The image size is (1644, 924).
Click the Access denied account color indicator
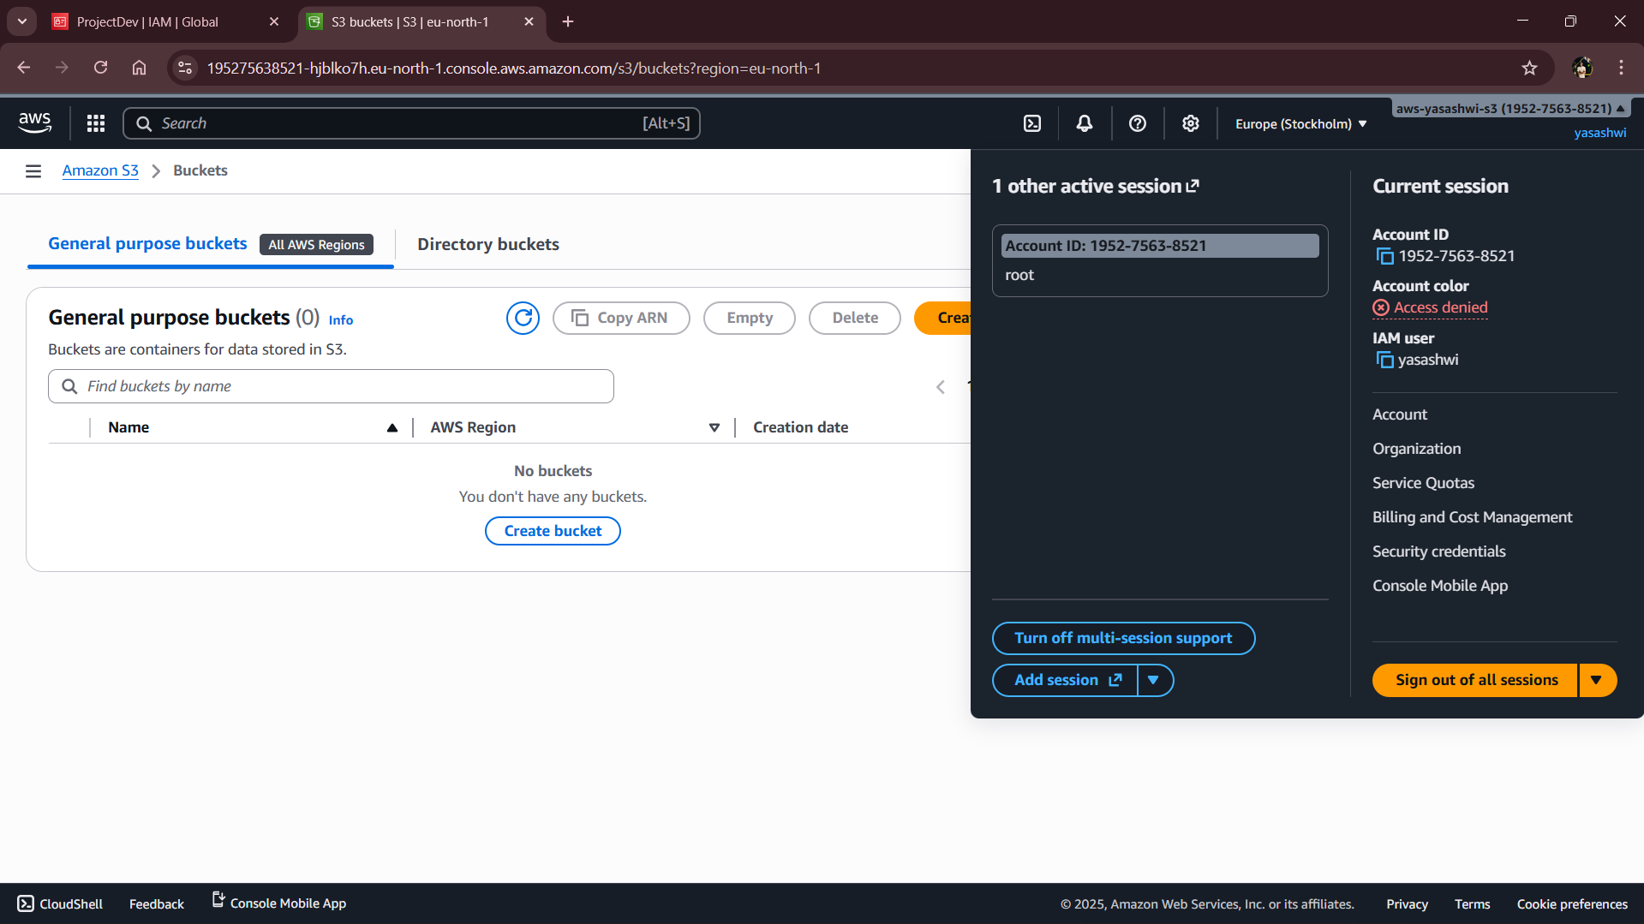[x=1429, y=307]
